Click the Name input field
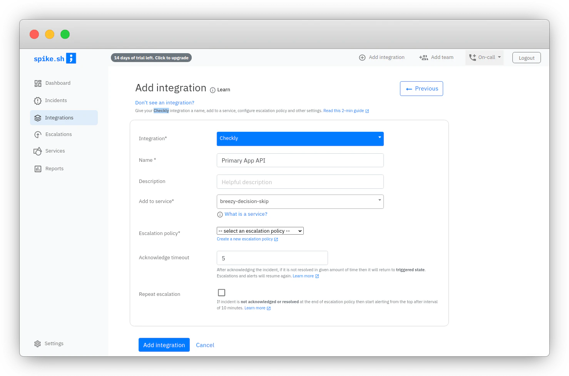The width and height of the screenshot is (569, 376). 300,160
